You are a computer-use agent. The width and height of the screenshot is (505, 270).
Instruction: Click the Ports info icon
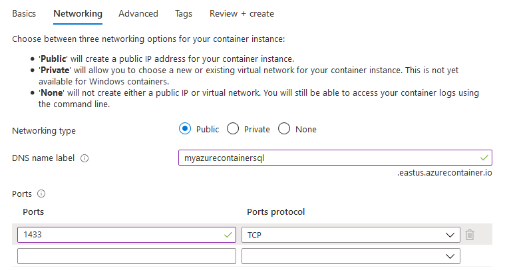tap(41, 194)
